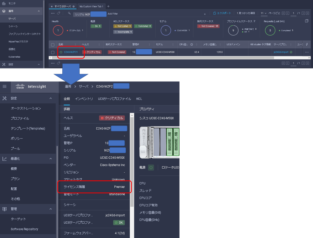313x238 pixels.
Task: Go to next page using the pager below the table
Action: coord(303,63)
